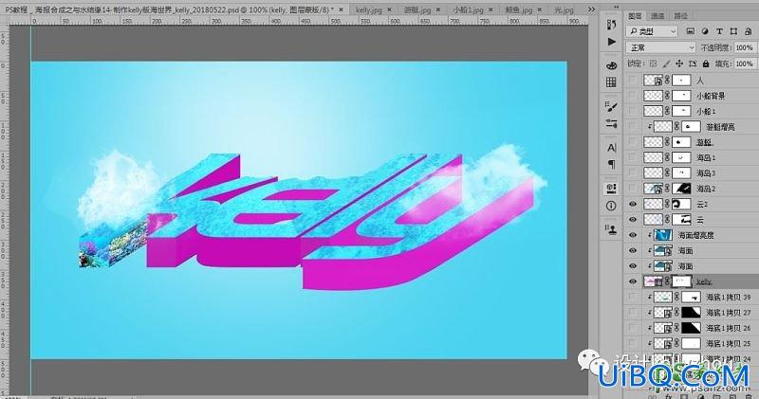Filter layers by pixel layer icon

click(691, 31)
